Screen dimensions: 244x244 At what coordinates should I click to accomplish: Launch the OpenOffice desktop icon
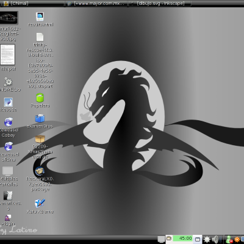click(8, 196)
